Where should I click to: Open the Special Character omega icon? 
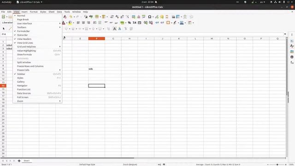coord(149,17)
